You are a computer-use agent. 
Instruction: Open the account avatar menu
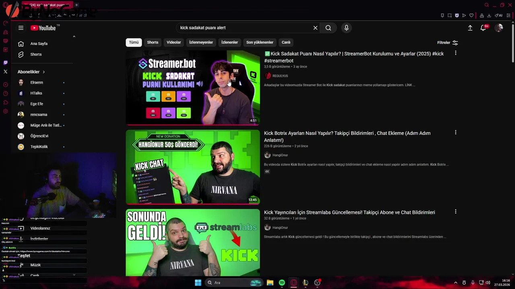point(499,28)
